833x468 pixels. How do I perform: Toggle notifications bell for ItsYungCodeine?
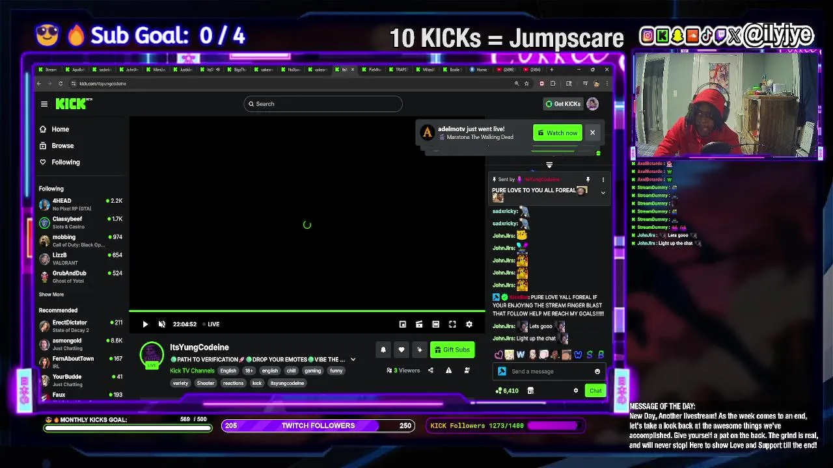[x=383, y=350]
